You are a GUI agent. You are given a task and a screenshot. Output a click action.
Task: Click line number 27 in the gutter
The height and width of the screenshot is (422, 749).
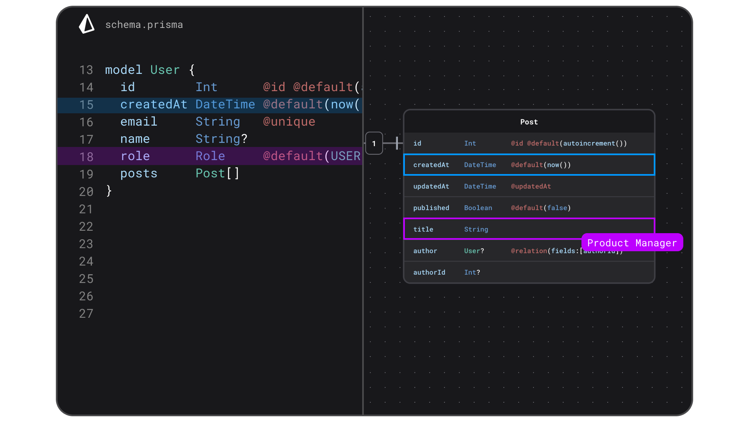(86, 314)
